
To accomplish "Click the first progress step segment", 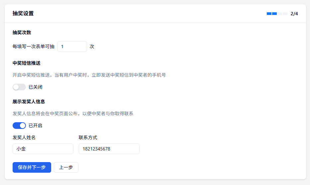I will tap(269, 14).
